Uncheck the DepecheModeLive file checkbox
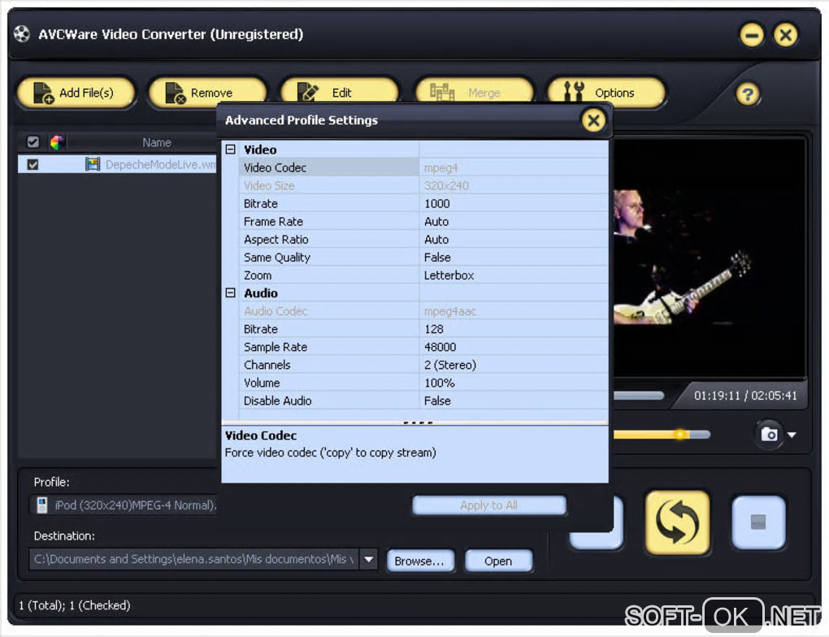Image resolution: width=829 pixels, height=637 pixels. click(33, 164)
